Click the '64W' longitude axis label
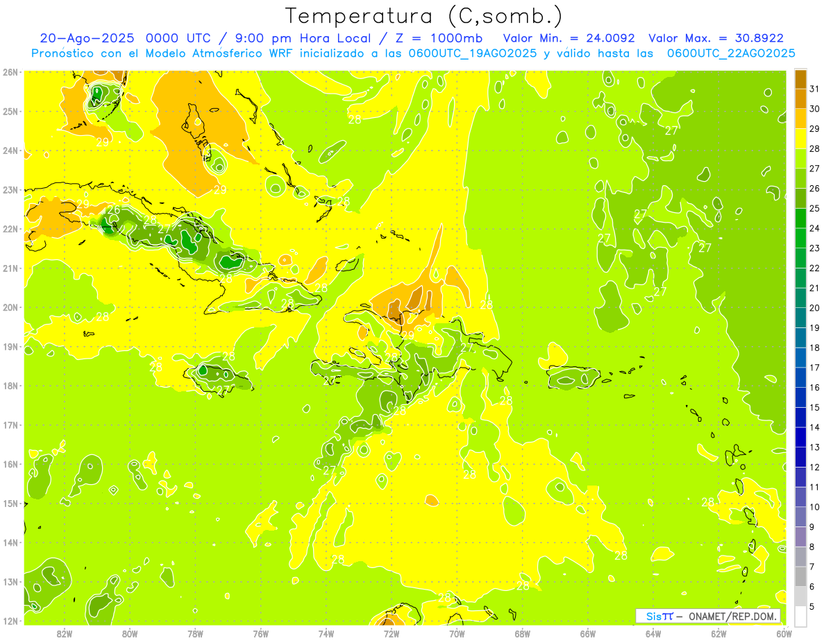 pyautogui.click(x=653, y=633)
